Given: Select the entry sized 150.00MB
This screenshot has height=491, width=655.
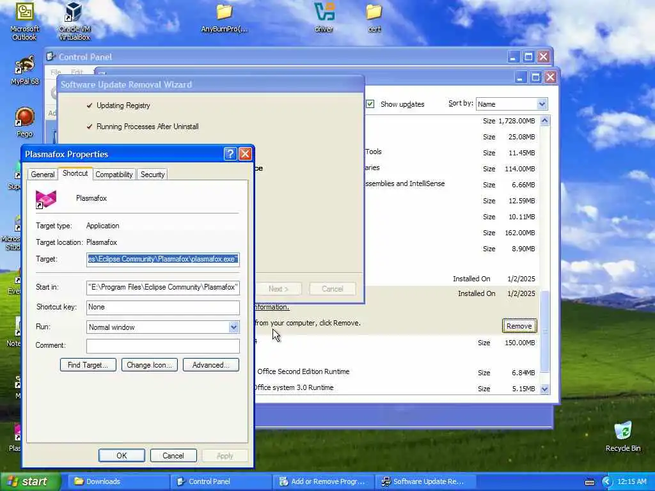Looking at the screenshot, I should 397,343.
